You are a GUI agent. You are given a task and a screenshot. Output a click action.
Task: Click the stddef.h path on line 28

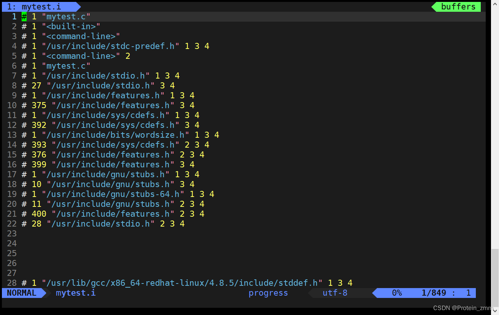click(x=182, y=283)
